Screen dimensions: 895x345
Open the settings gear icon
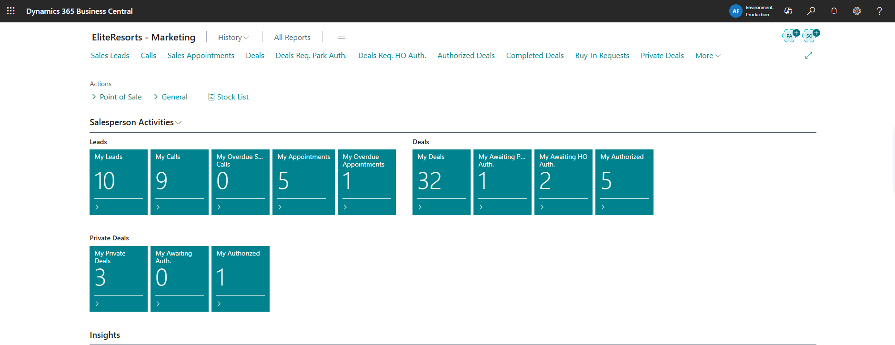click(x=857, y=11)
